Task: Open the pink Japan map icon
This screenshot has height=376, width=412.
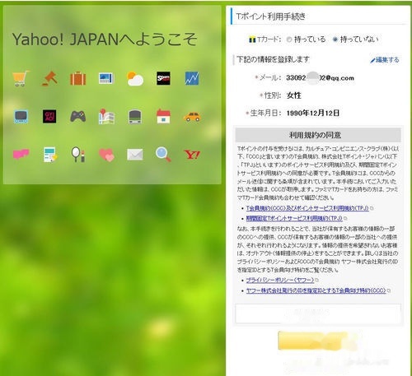Action: (21, 154)
